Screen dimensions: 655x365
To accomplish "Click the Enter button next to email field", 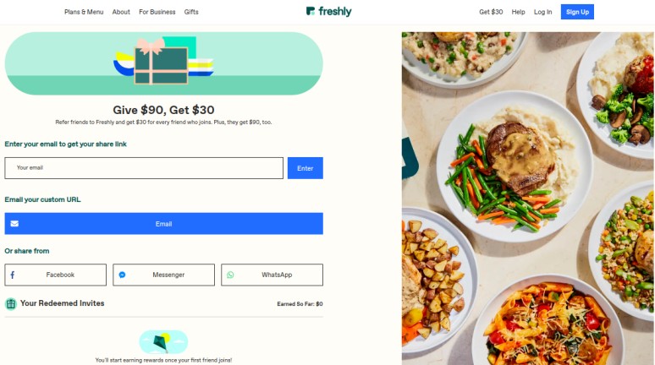I will pos(305,168).
